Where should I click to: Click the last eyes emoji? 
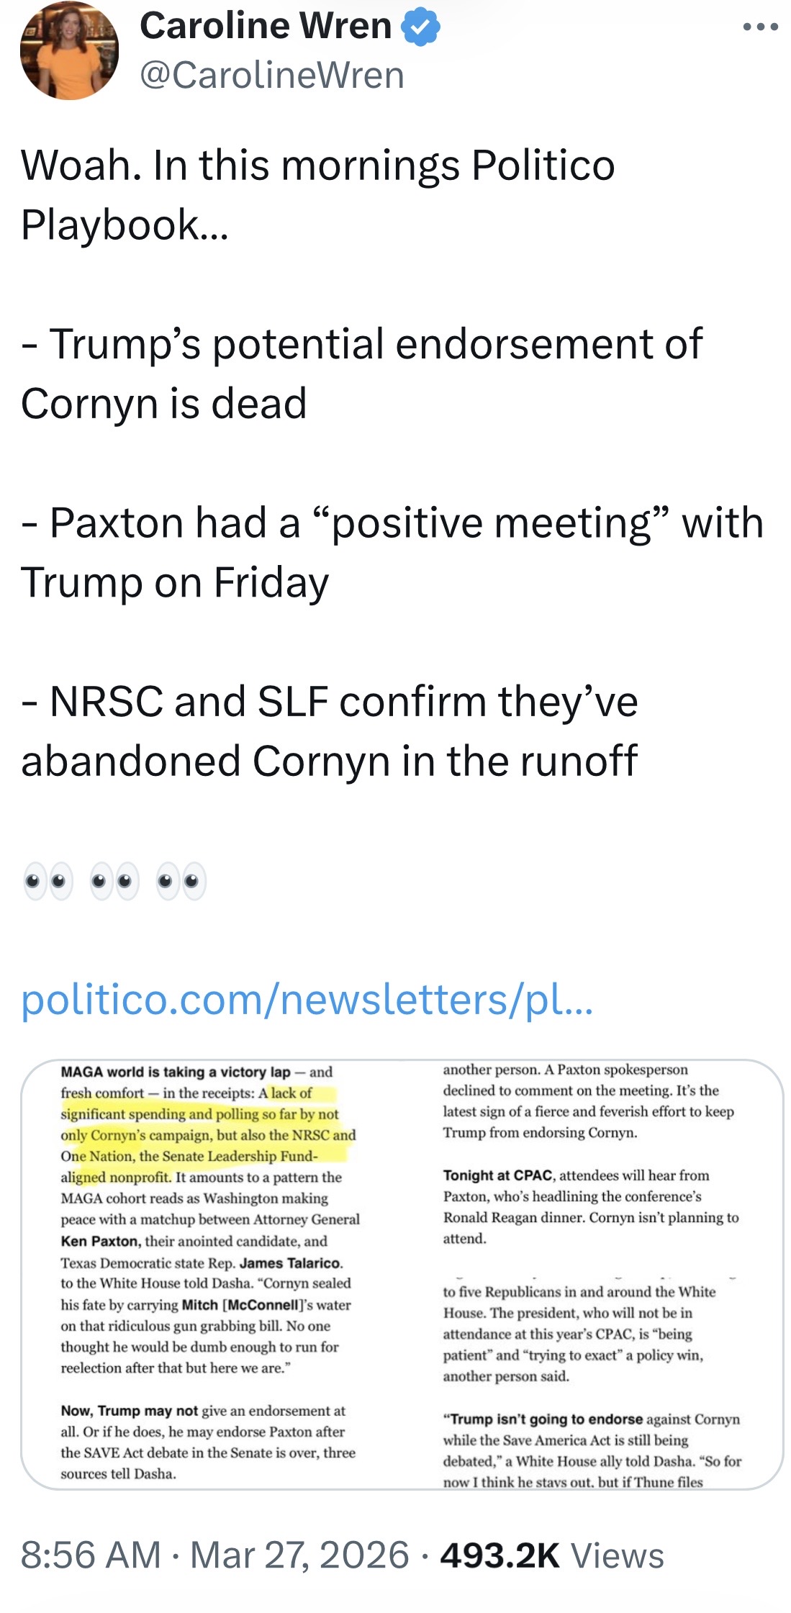[181, 880]
